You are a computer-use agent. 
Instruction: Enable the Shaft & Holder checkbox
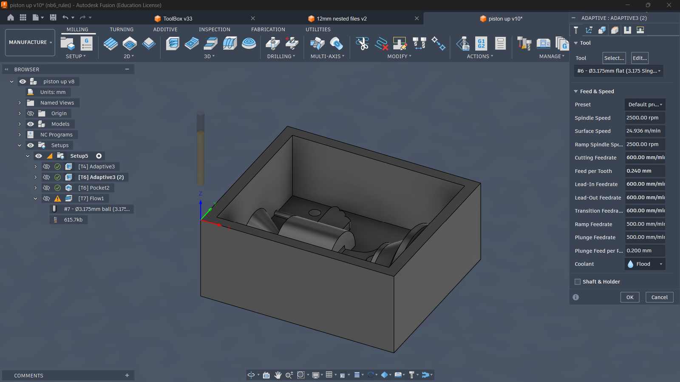[x=578, y=282]
